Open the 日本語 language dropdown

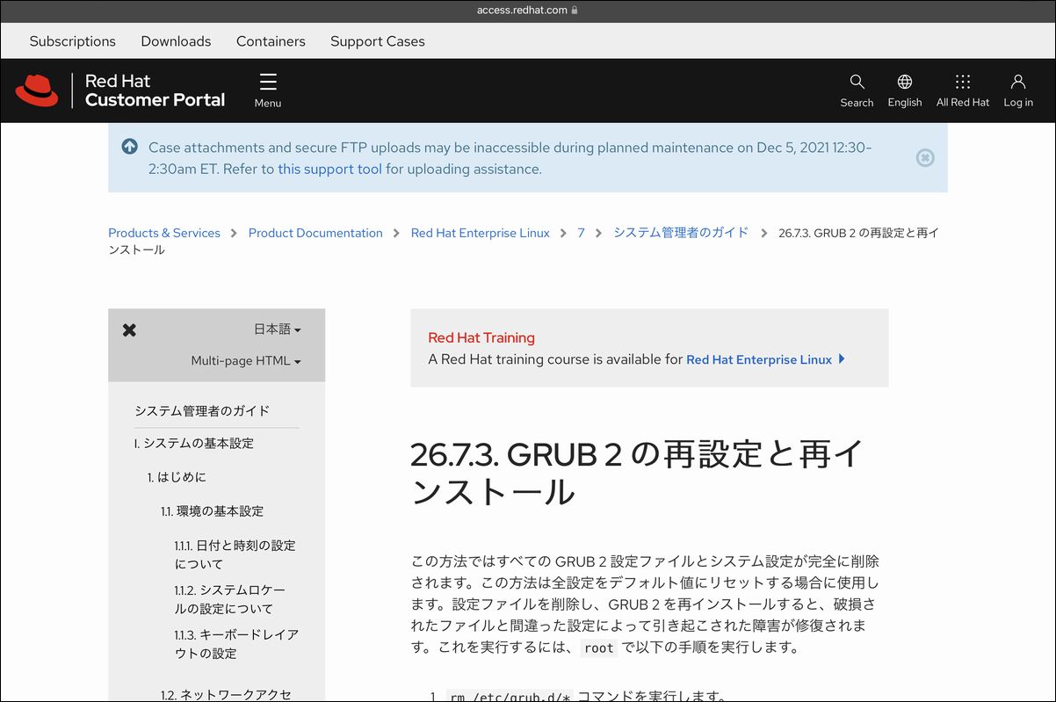278,329
